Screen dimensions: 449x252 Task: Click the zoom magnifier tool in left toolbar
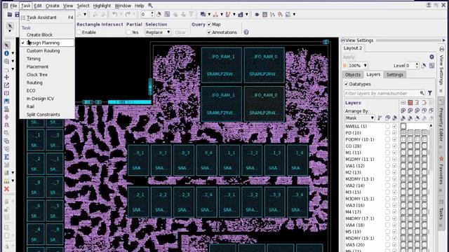6,62
